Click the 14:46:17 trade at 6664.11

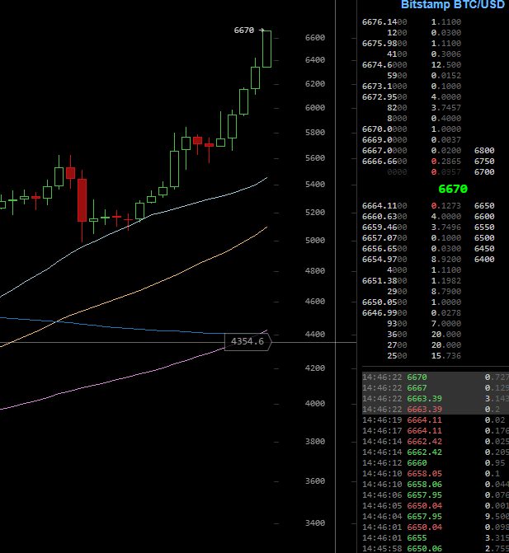[x=436, y=431]
